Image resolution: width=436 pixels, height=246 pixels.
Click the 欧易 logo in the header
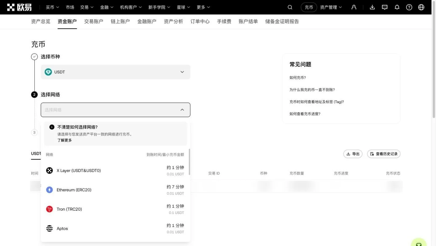point(19,7)
